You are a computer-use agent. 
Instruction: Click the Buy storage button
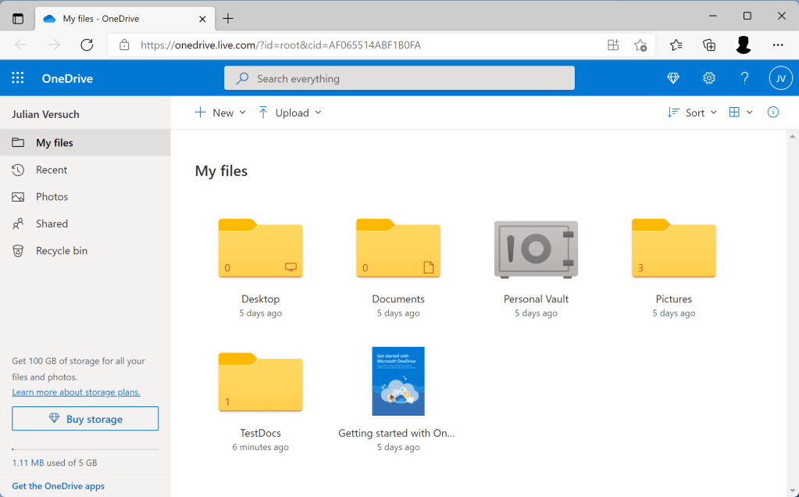[84, 418]
